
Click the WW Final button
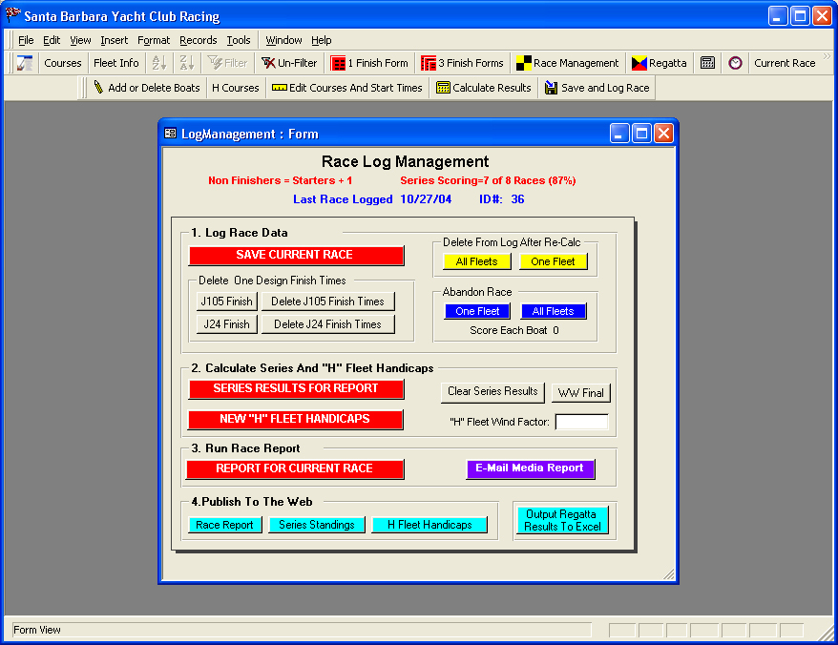tap(581, 393)
